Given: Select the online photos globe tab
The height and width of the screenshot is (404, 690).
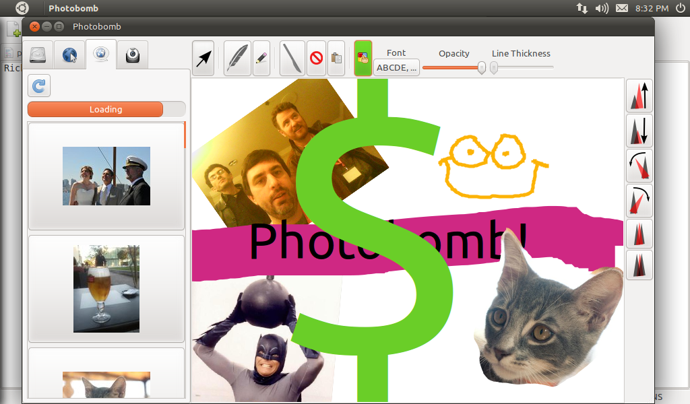Looking at the screenshot, I should click(x=101, y=54).
